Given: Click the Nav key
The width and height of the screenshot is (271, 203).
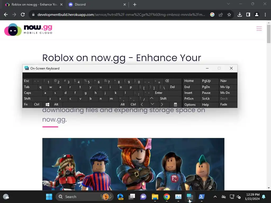Looking at the screenshot, I should point(228,81).
